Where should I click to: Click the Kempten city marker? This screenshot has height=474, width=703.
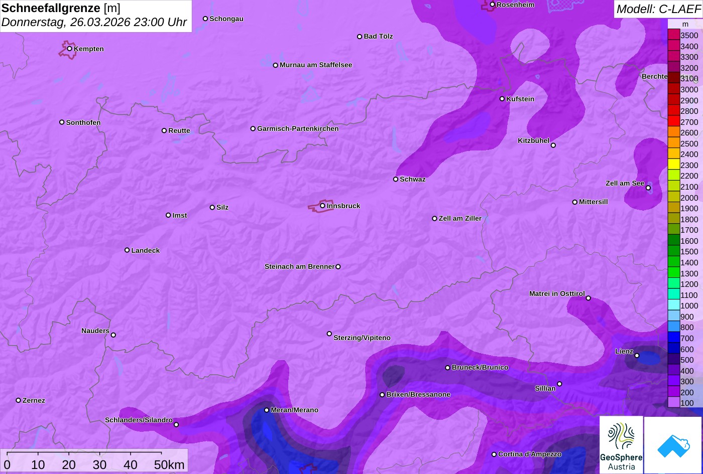[70, 49]
